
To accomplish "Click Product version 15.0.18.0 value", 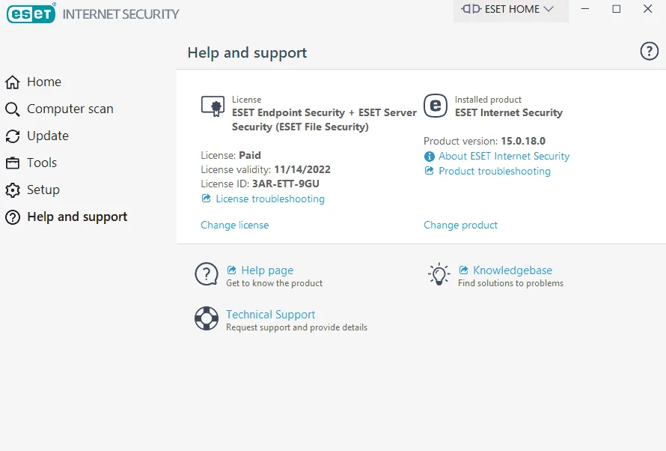I will [523, 141].
